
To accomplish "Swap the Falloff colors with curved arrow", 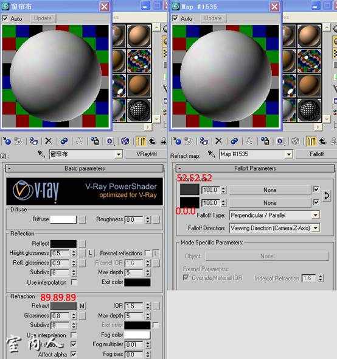I will (327, 196).
